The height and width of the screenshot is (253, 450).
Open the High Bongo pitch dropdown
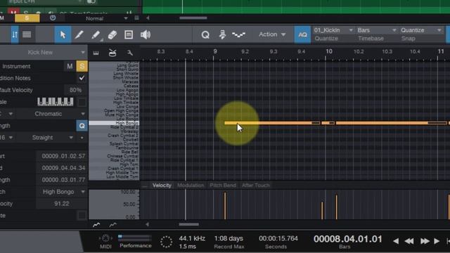[83, 192]
